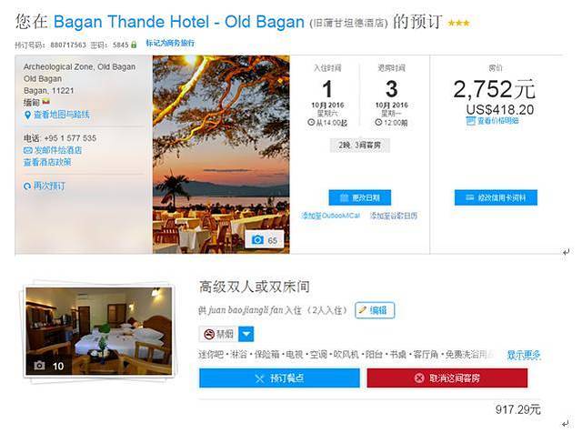Cancel this room with red 取消这间客房 button
This screenshot has height=433, width=582.
click(447, 378)
